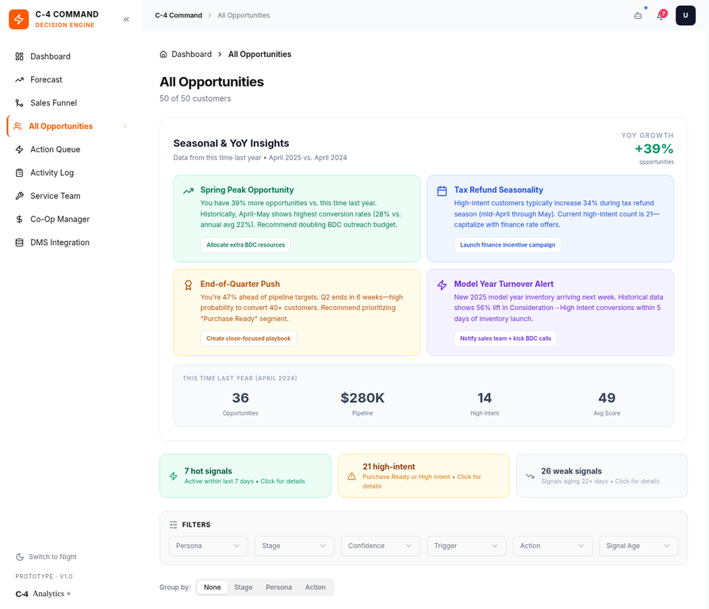Click the DMS Integration database icon
This screenshot has width=709, height=609.
(x=19, y=243)
